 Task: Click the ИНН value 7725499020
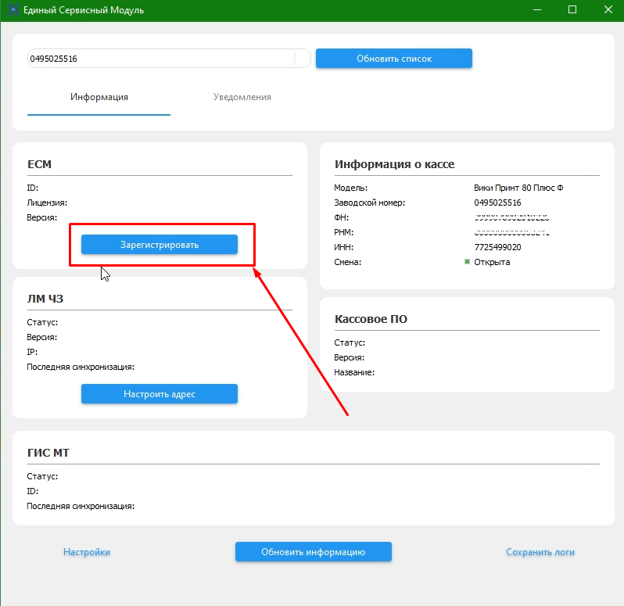coord(497,247)
